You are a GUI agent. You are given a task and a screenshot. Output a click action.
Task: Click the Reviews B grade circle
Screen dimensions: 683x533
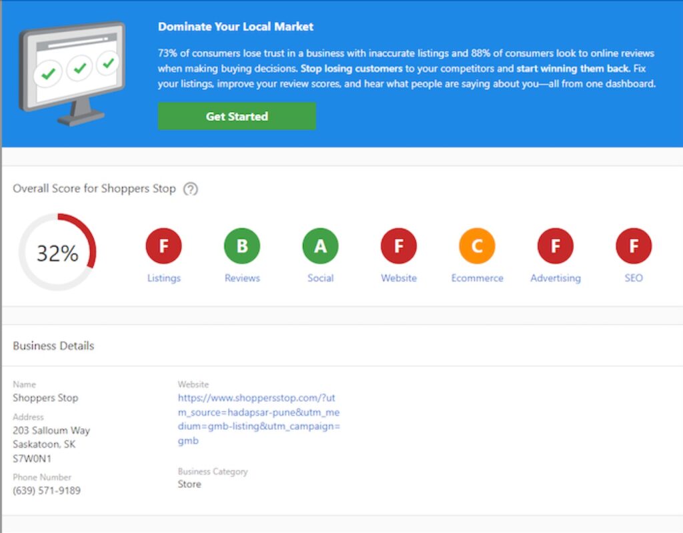[242, 245]
